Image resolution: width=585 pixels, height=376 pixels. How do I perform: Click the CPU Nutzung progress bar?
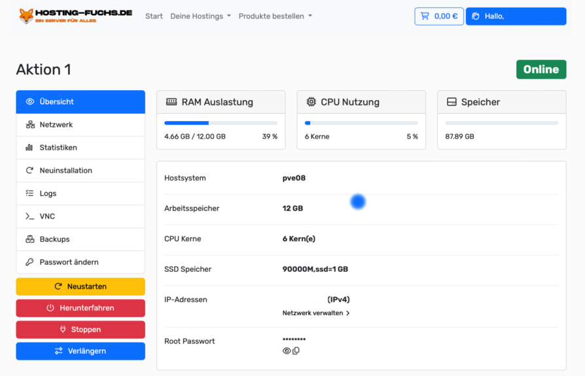click(x=361, y=123)
